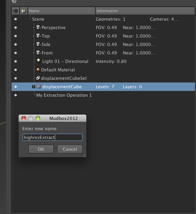The width and height of the screenshot is (196, 214).
Task: Click the Name column header
Action: [62, 11]
